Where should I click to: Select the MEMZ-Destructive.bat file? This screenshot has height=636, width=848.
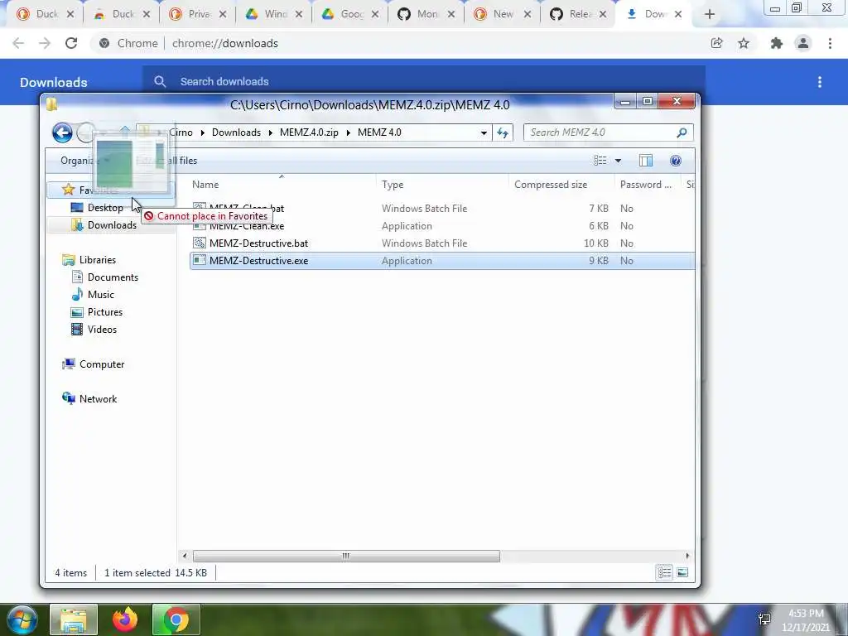click(258, 243)
